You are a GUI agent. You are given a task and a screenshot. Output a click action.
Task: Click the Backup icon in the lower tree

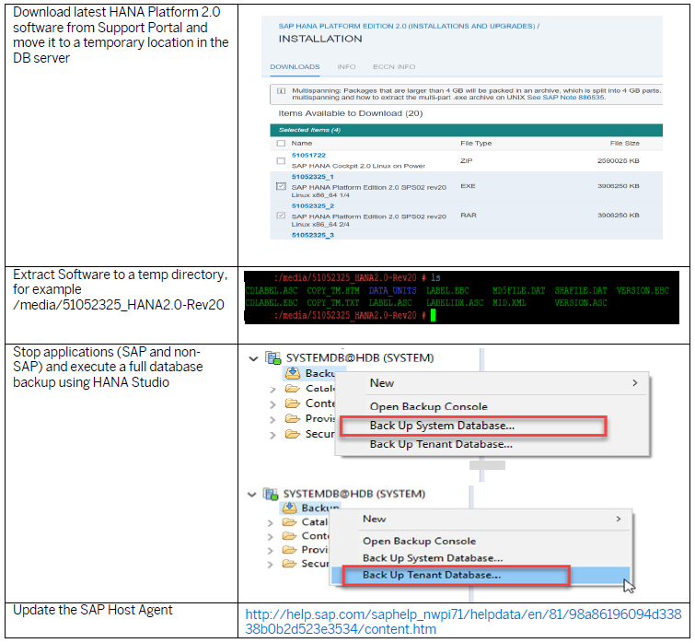[x=287, y=508]
